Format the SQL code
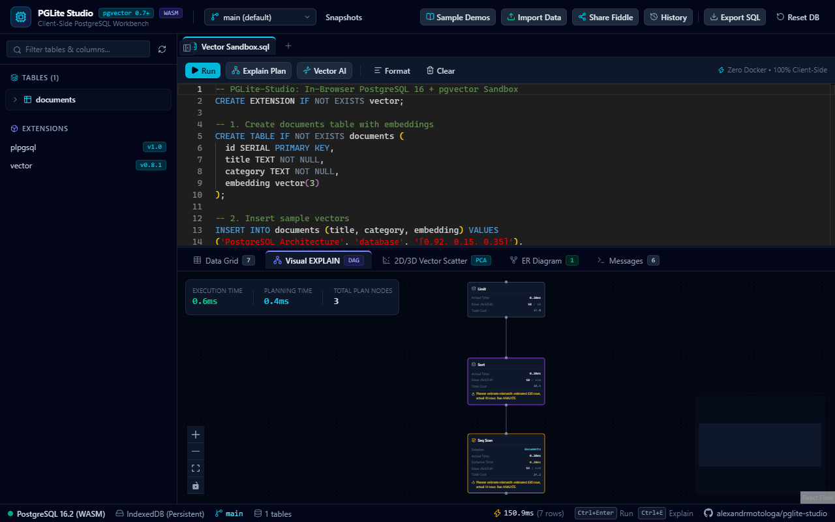This screenshot has height=522, width=835. (392, 70)
